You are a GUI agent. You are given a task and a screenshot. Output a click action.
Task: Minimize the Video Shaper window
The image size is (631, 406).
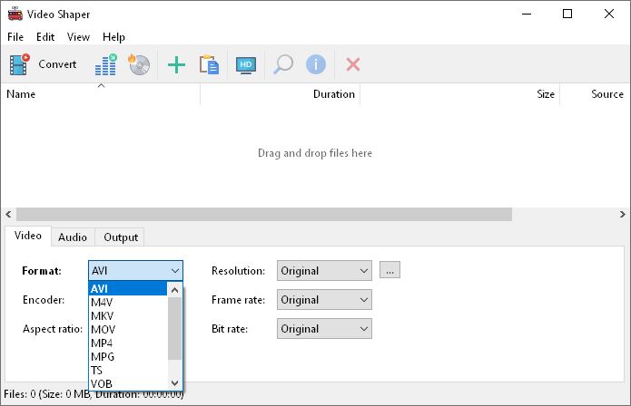coord(527,14)
